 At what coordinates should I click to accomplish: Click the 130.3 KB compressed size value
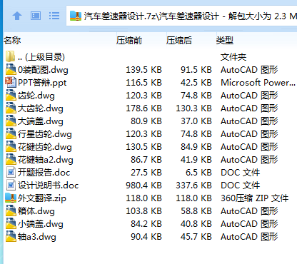(193, 108)
